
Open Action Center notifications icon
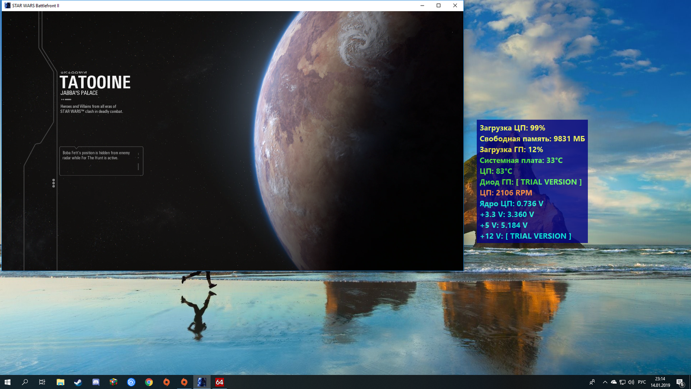[680, 382]
